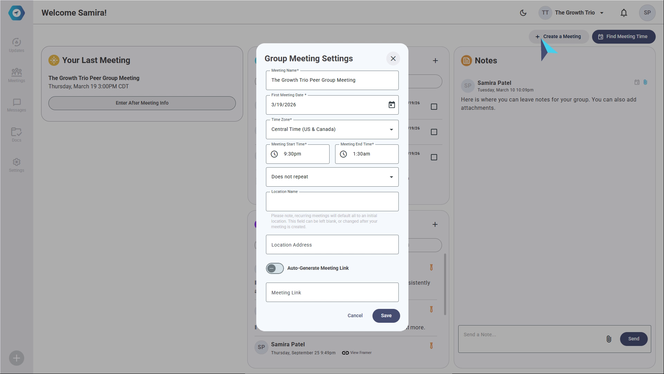Click the vertical scrollbar in the lower panel
The width and height of the screenshot is (664, 374).
click(x=445, y=284)
